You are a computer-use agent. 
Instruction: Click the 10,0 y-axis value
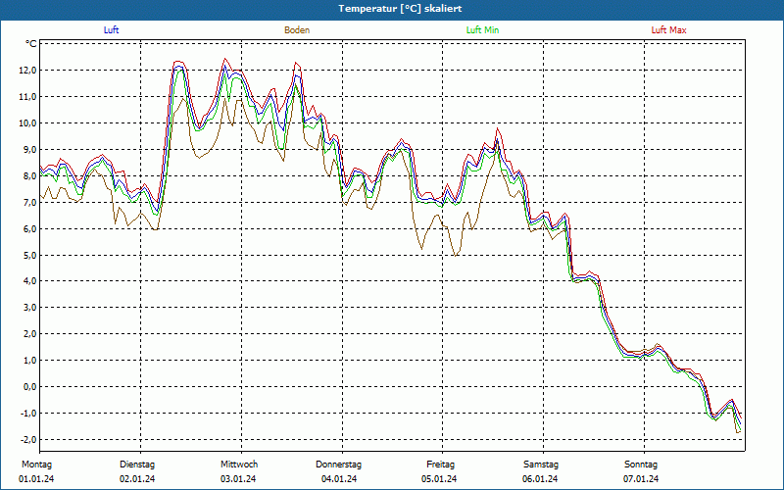pos(28,123)
